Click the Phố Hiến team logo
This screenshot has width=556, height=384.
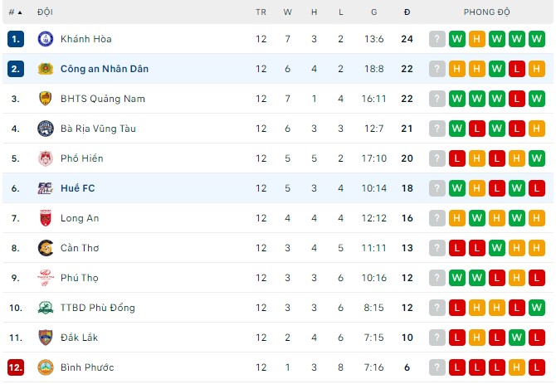click(x=45, y=158)
